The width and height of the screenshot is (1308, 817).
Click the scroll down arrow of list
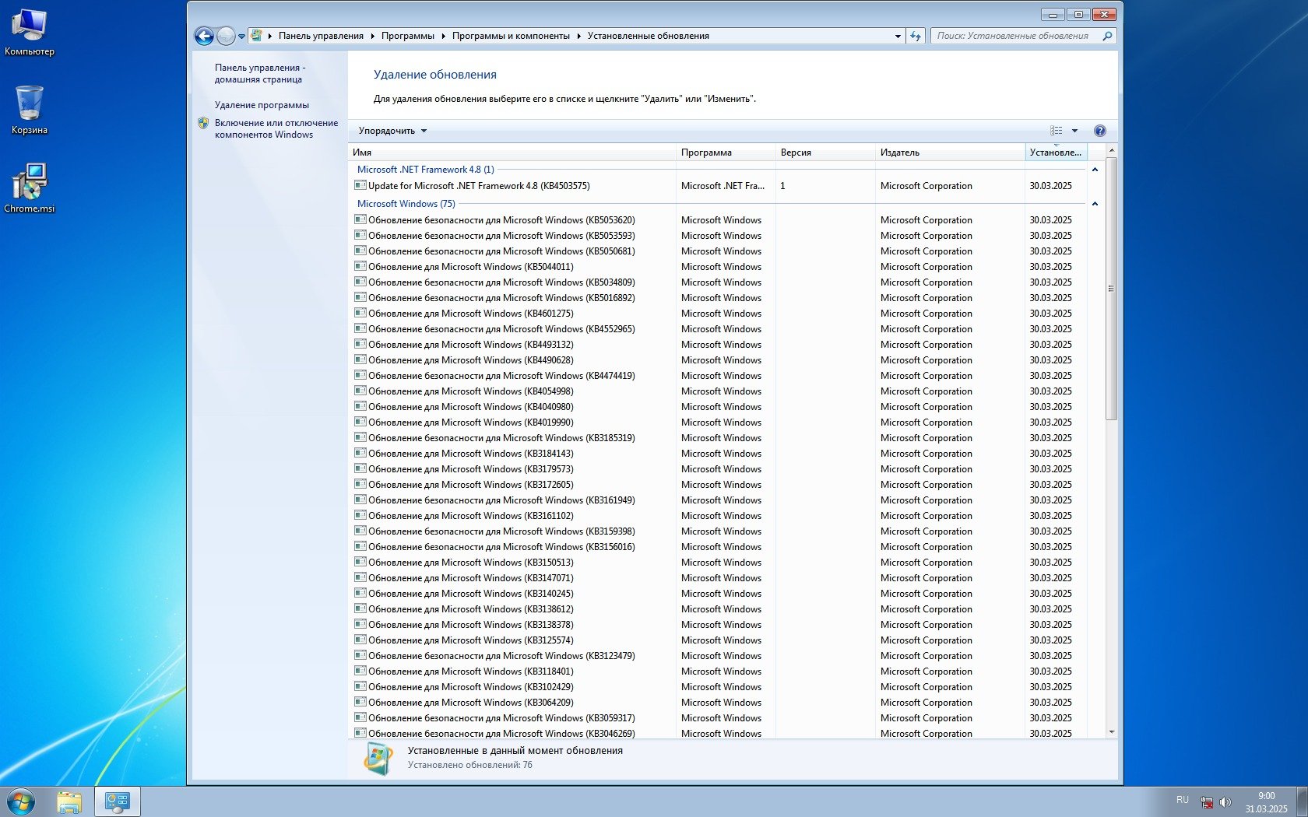(x=1111, y=732)
